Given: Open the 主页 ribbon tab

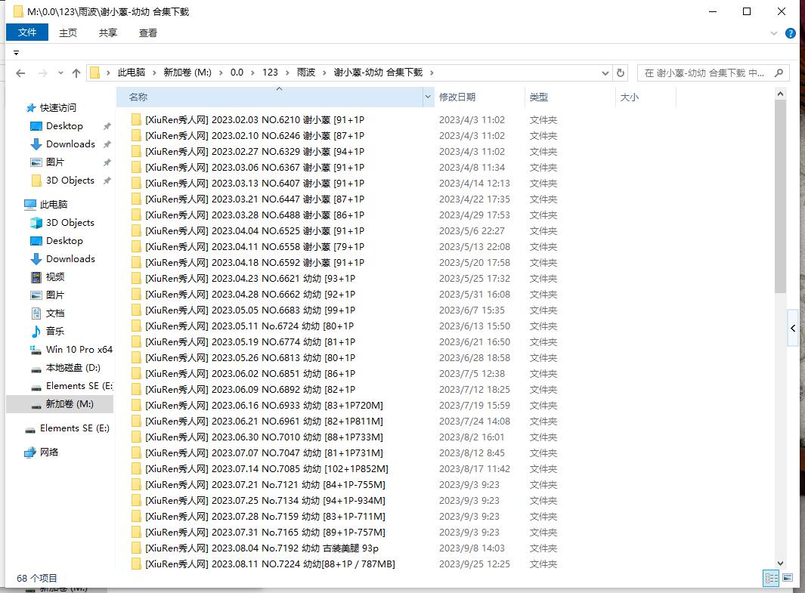Looking at the screenshot, I should tap(68, 32).
